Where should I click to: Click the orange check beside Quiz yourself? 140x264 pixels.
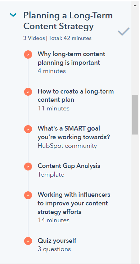(x=28, y=241)
